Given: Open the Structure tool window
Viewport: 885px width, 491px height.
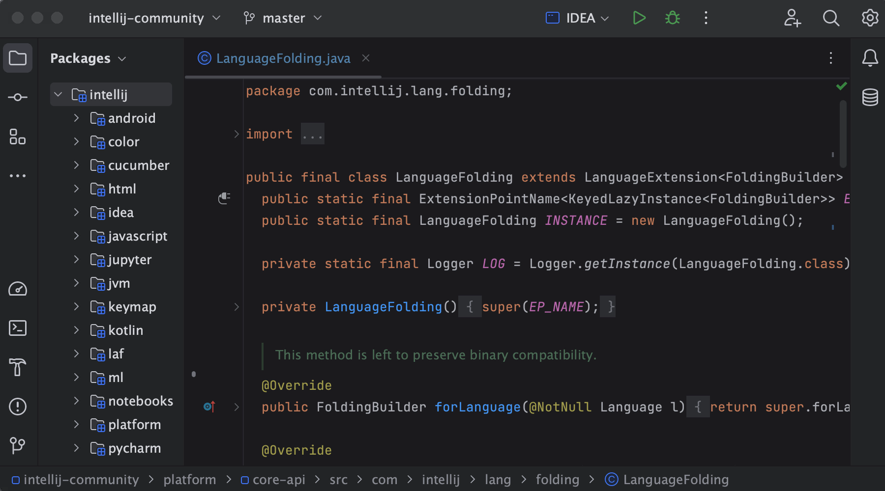Looking at the screenshot, I should click(x=18, y=136).
